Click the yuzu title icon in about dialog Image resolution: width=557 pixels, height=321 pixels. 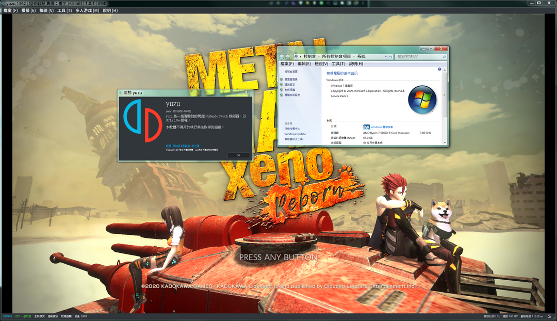tap(121, 93)
